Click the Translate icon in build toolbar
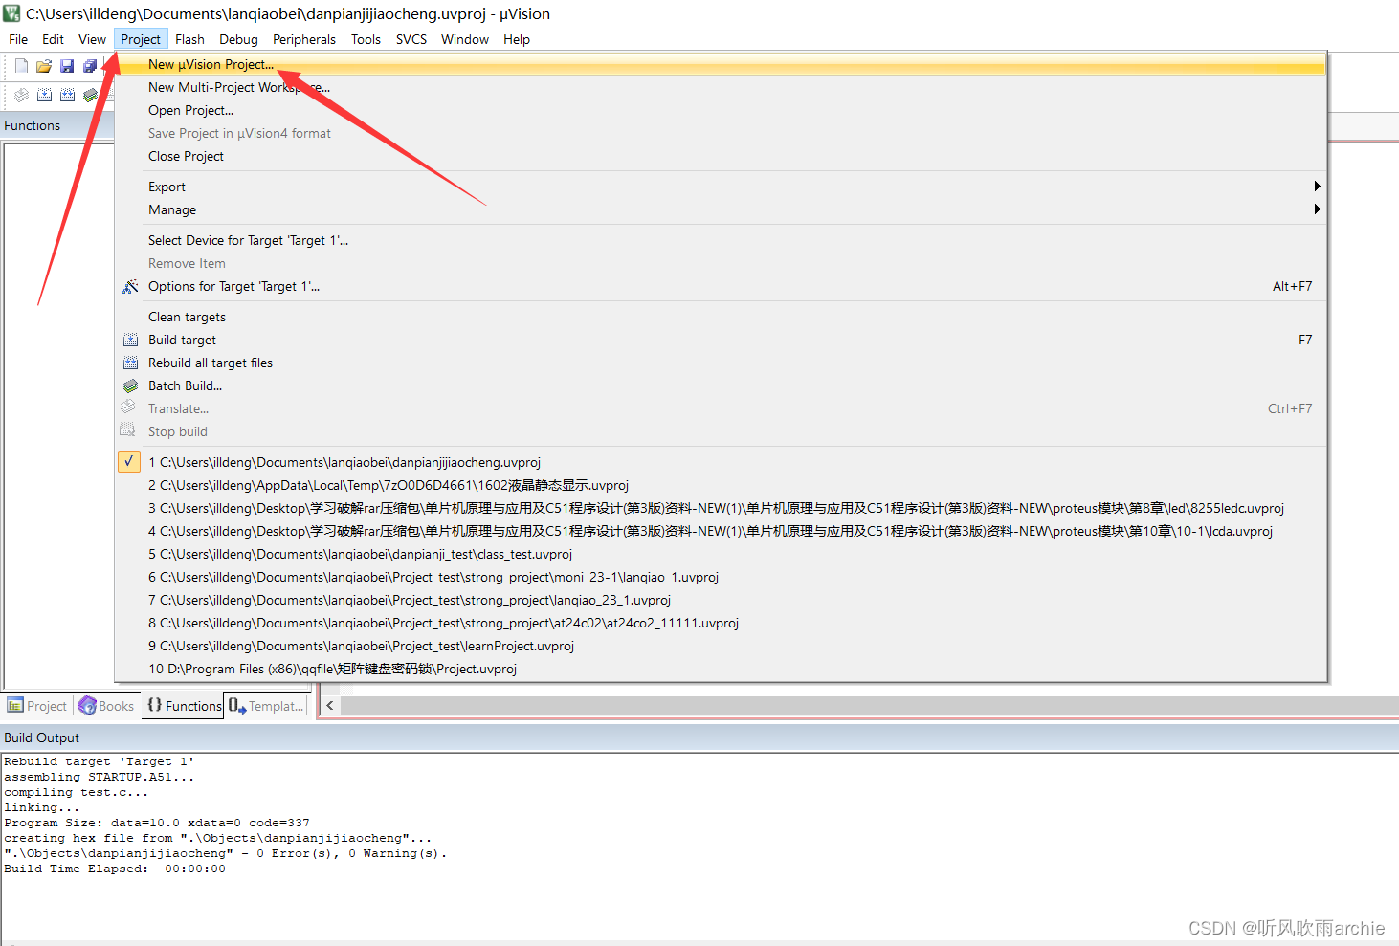This screenshot has width=1399, height=946. coord(21,95)
